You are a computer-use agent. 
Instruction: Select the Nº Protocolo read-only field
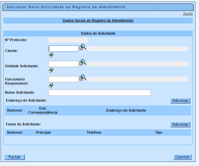(68, 40)
